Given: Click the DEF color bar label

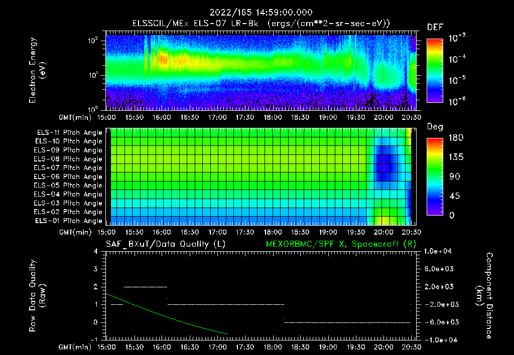Looking at the screenshot, I should tap(435, 27).
